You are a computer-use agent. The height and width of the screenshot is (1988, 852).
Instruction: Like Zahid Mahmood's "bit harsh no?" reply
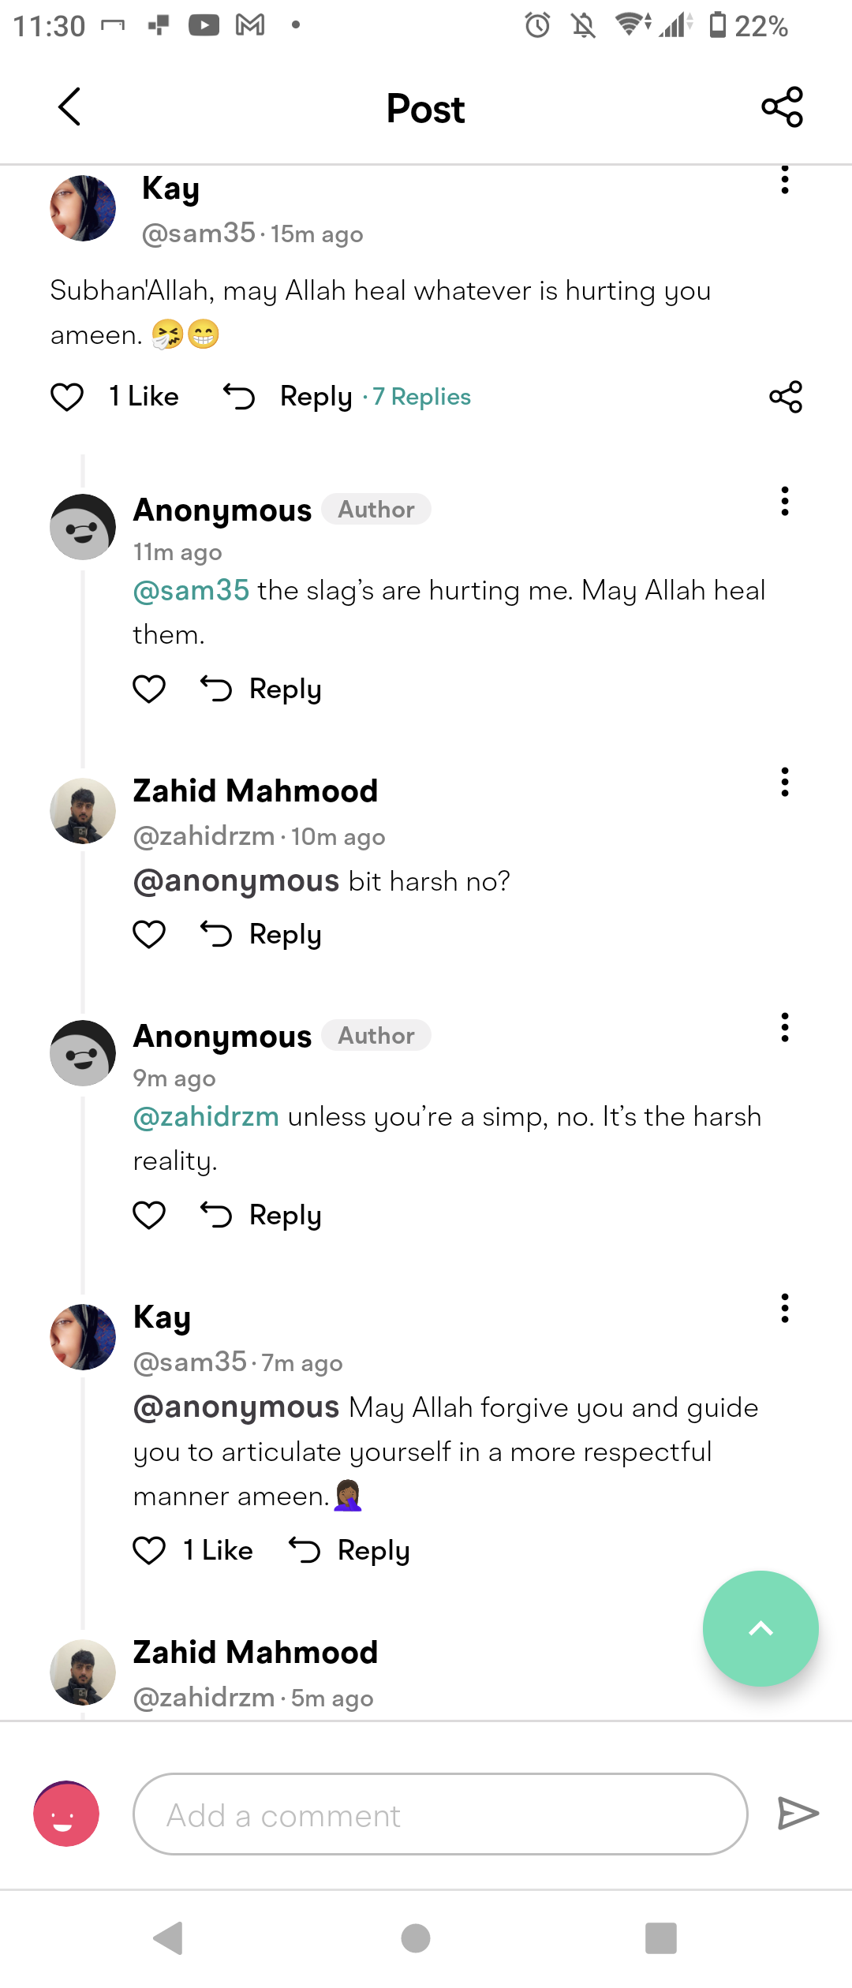pos(149,934)
